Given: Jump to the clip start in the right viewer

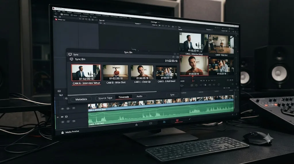Looking at the screenshot, I should coord(201,81).
